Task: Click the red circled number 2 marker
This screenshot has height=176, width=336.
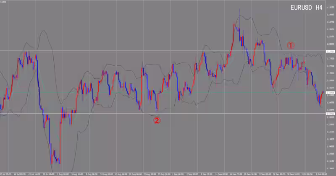Action: pyautogui.click(x=156, y=121)
